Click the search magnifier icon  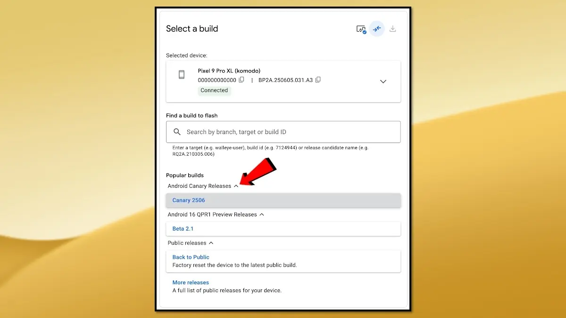click(177, 132)
